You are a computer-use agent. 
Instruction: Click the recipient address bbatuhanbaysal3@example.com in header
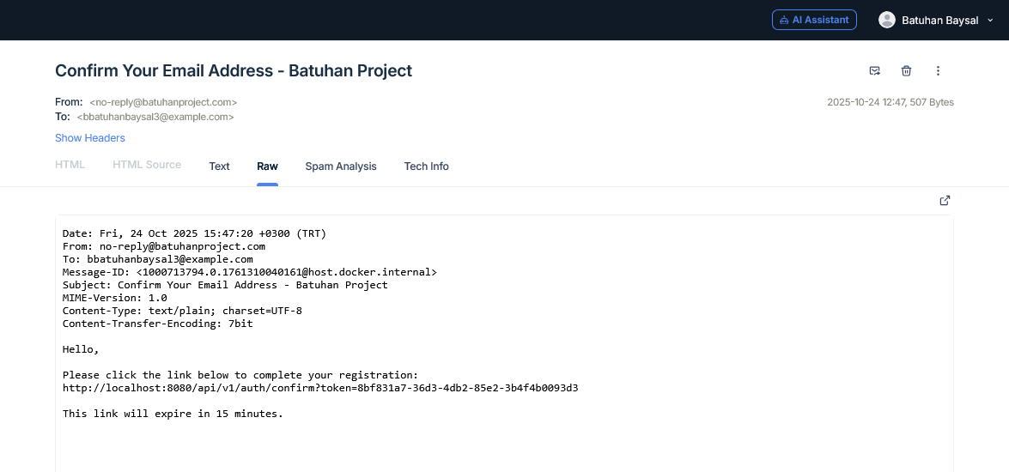[x=155, y=117]
